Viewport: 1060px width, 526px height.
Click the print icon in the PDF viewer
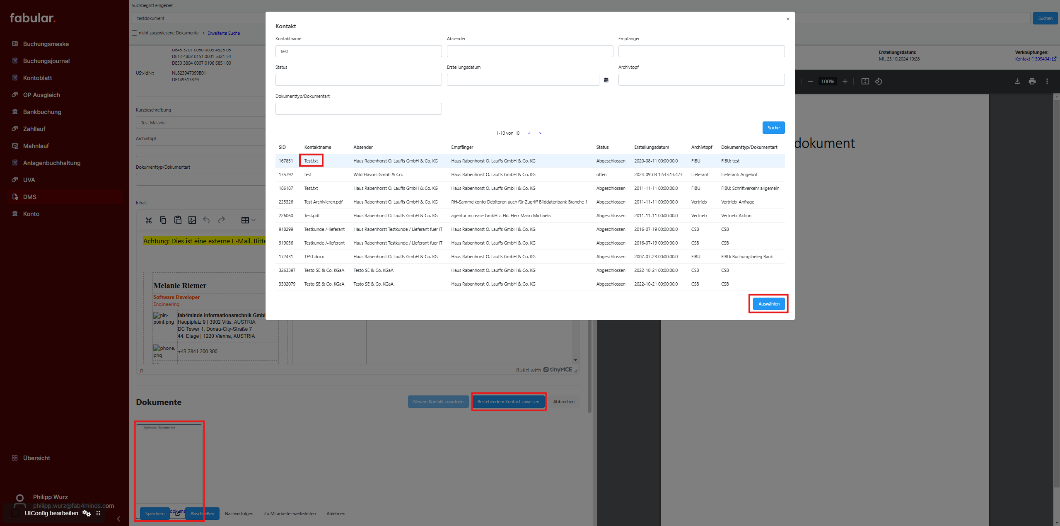(1032, 81)
